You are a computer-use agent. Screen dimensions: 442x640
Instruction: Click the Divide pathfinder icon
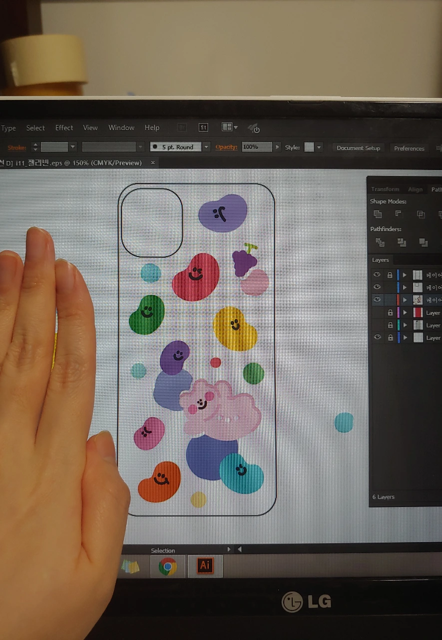[x=380, y=242]
